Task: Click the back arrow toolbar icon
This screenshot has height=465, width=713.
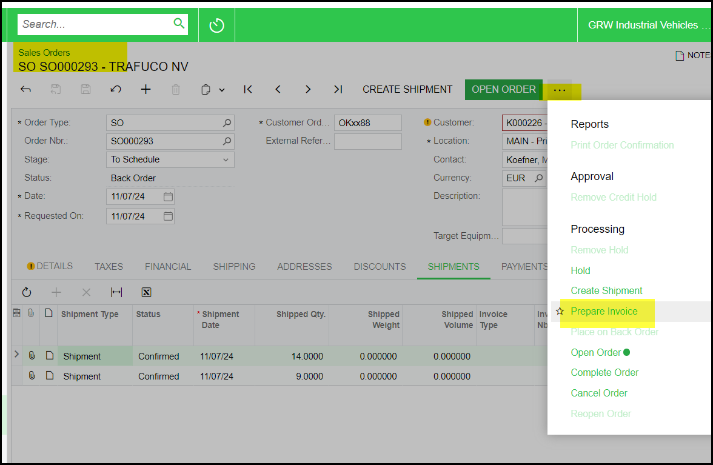Action: click(25, 90)
